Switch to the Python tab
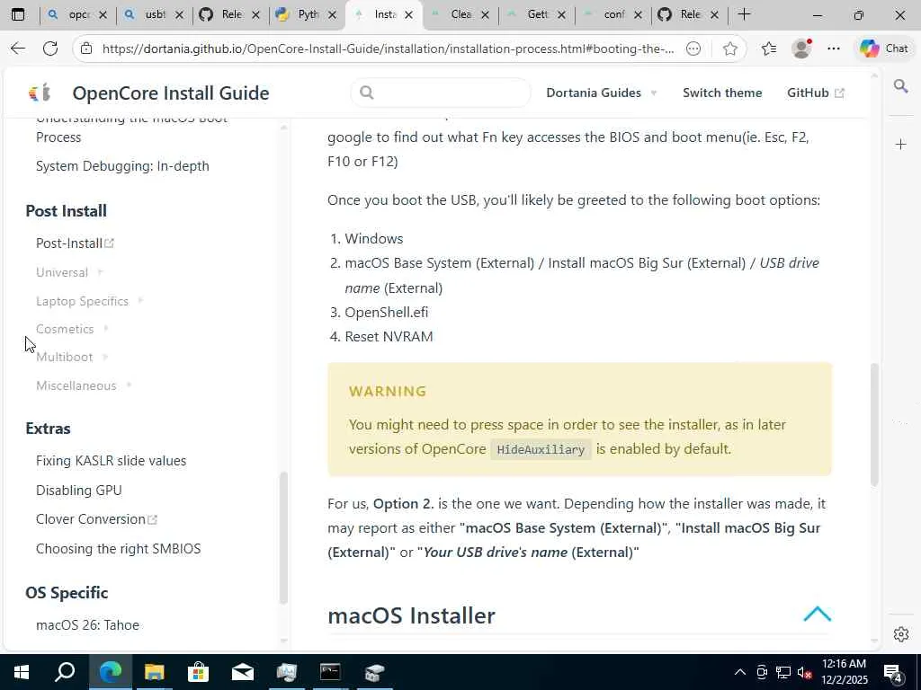 tap(308, 14)
